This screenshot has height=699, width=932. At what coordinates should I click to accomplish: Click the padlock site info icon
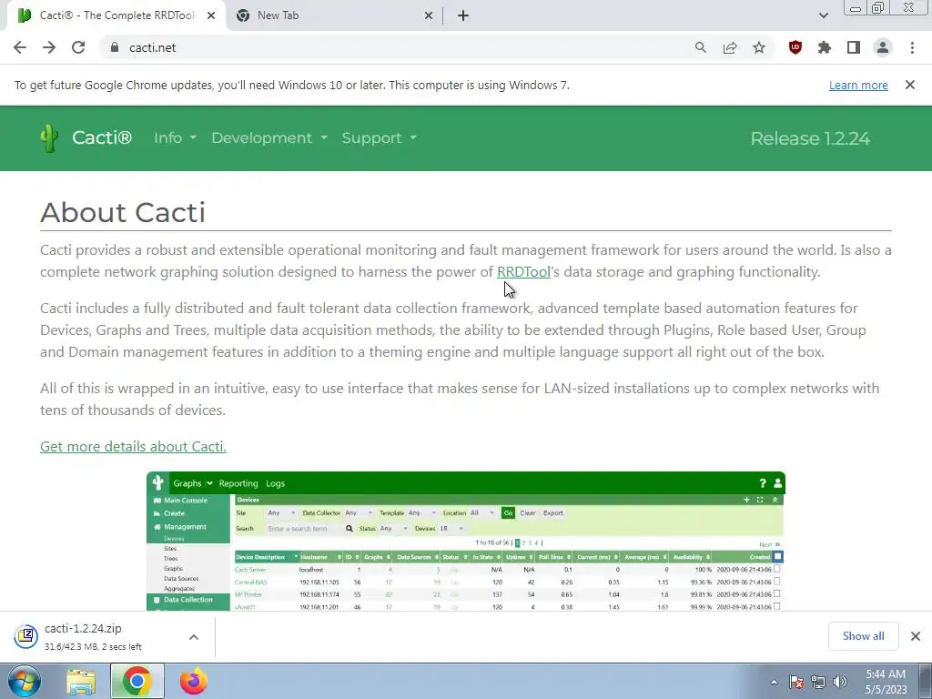coord(115,47)
